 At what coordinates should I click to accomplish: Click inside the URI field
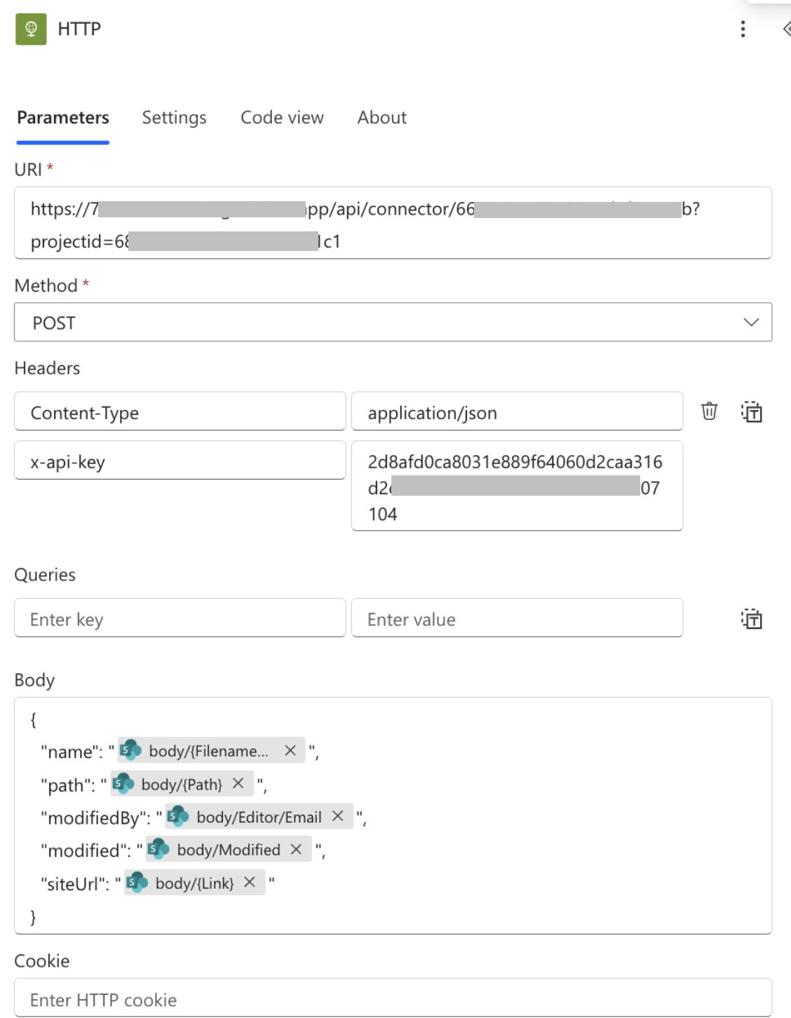click(x=393, y=222)
